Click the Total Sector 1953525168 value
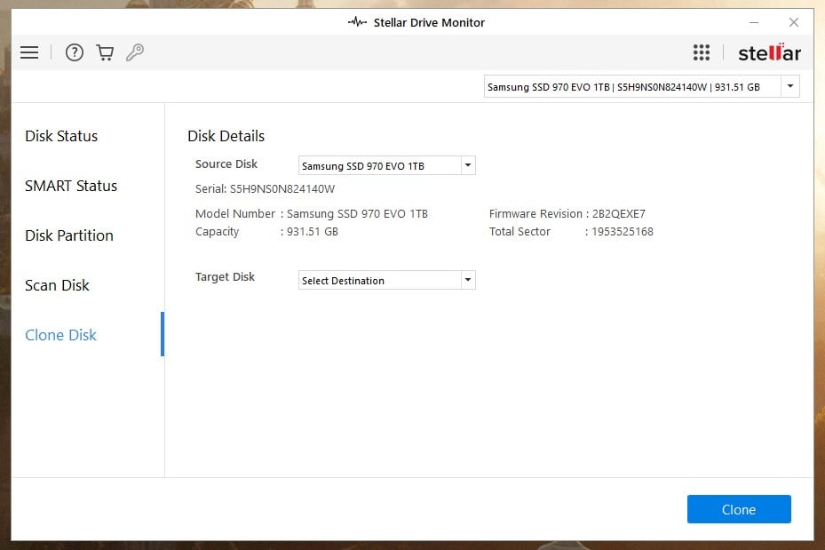Image resolution: width=825 pixels, height=550 pixels. (623, 232)
